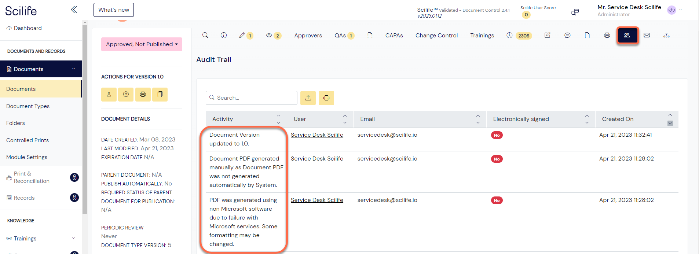
Task: Open Document Types in sidebar
Action: point(28,106)
